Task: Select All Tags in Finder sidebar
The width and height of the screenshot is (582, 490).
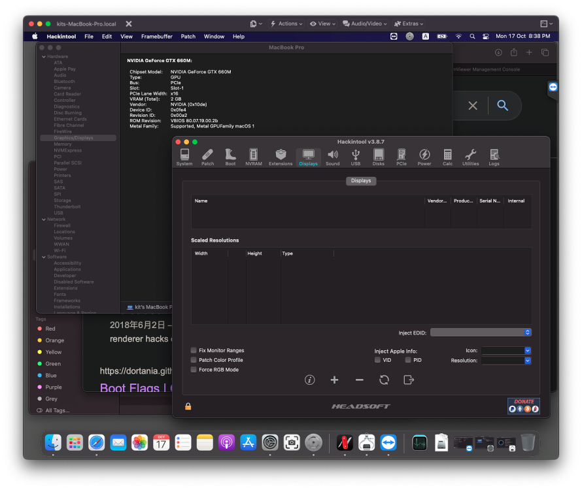Action: pyautogui.click(x=57, y=410)
